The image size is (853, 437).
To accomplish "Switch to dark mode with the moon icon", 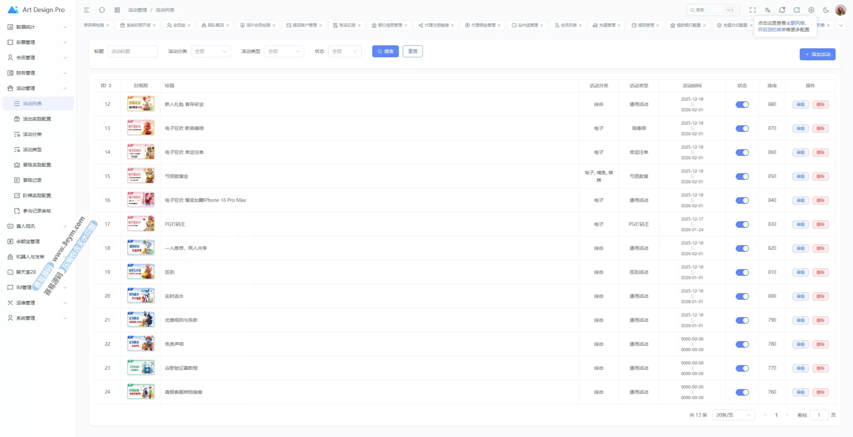I will (826, 10).
